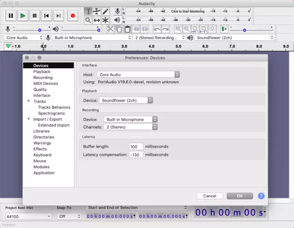Open the Soundflower (2ch) toolbar output dropdown
Viewport: 294px width, 228px height.
click(x=234, y=38)
